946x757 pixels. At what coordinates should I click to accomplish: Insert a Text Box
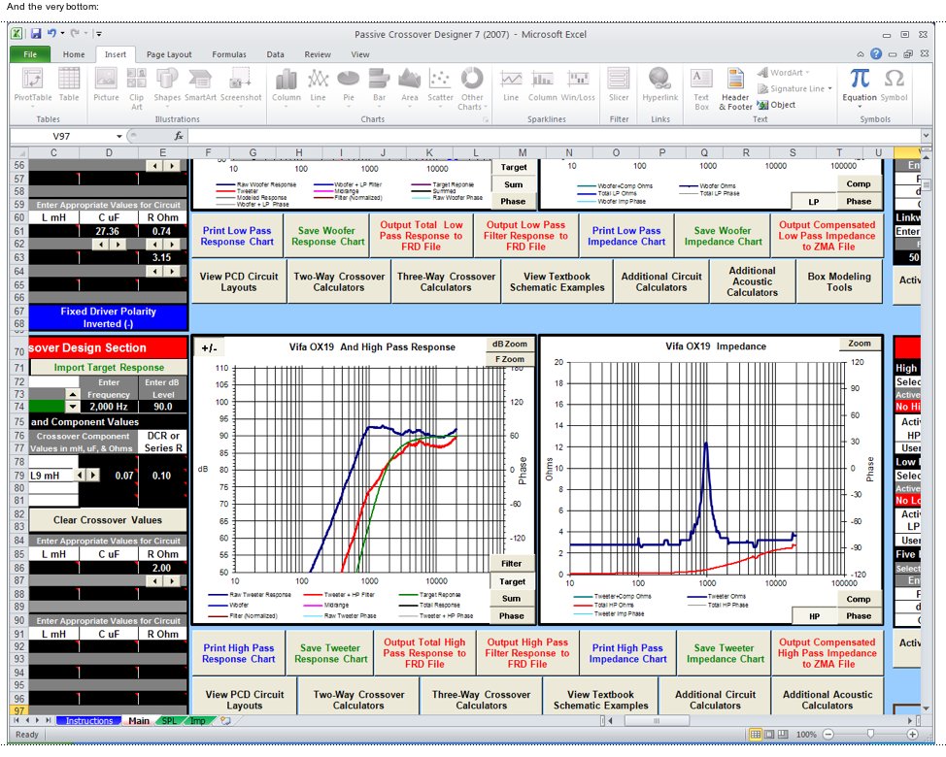click(701, 89)
